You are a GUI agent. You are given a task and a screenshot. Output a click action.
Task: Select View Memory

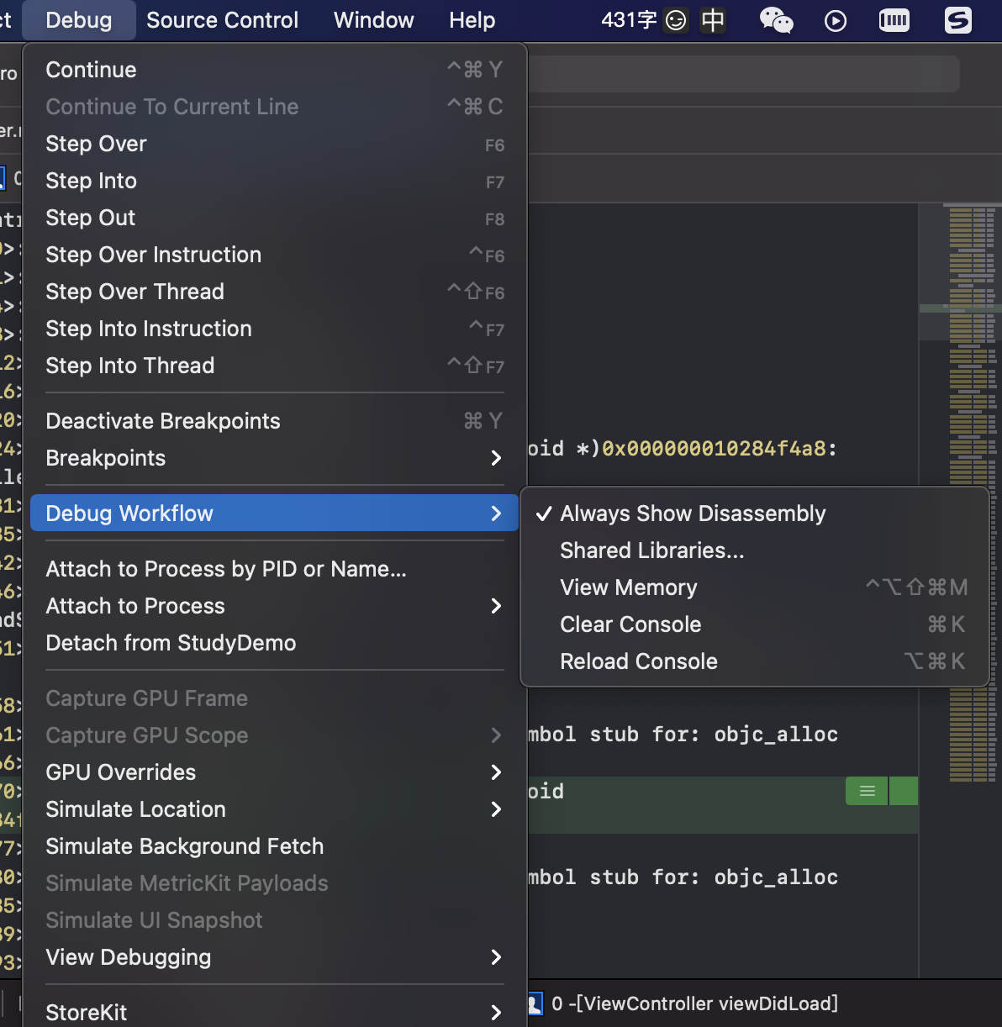[755, 587]
